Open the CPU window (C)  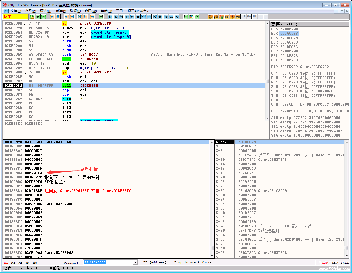(x=144, y=17)
